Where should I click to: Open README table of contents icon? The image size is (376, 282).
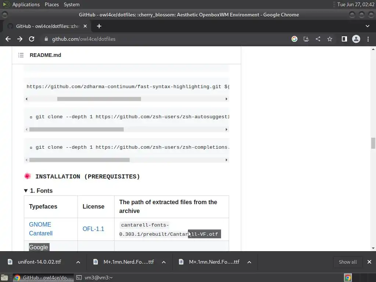click(21, 55)
